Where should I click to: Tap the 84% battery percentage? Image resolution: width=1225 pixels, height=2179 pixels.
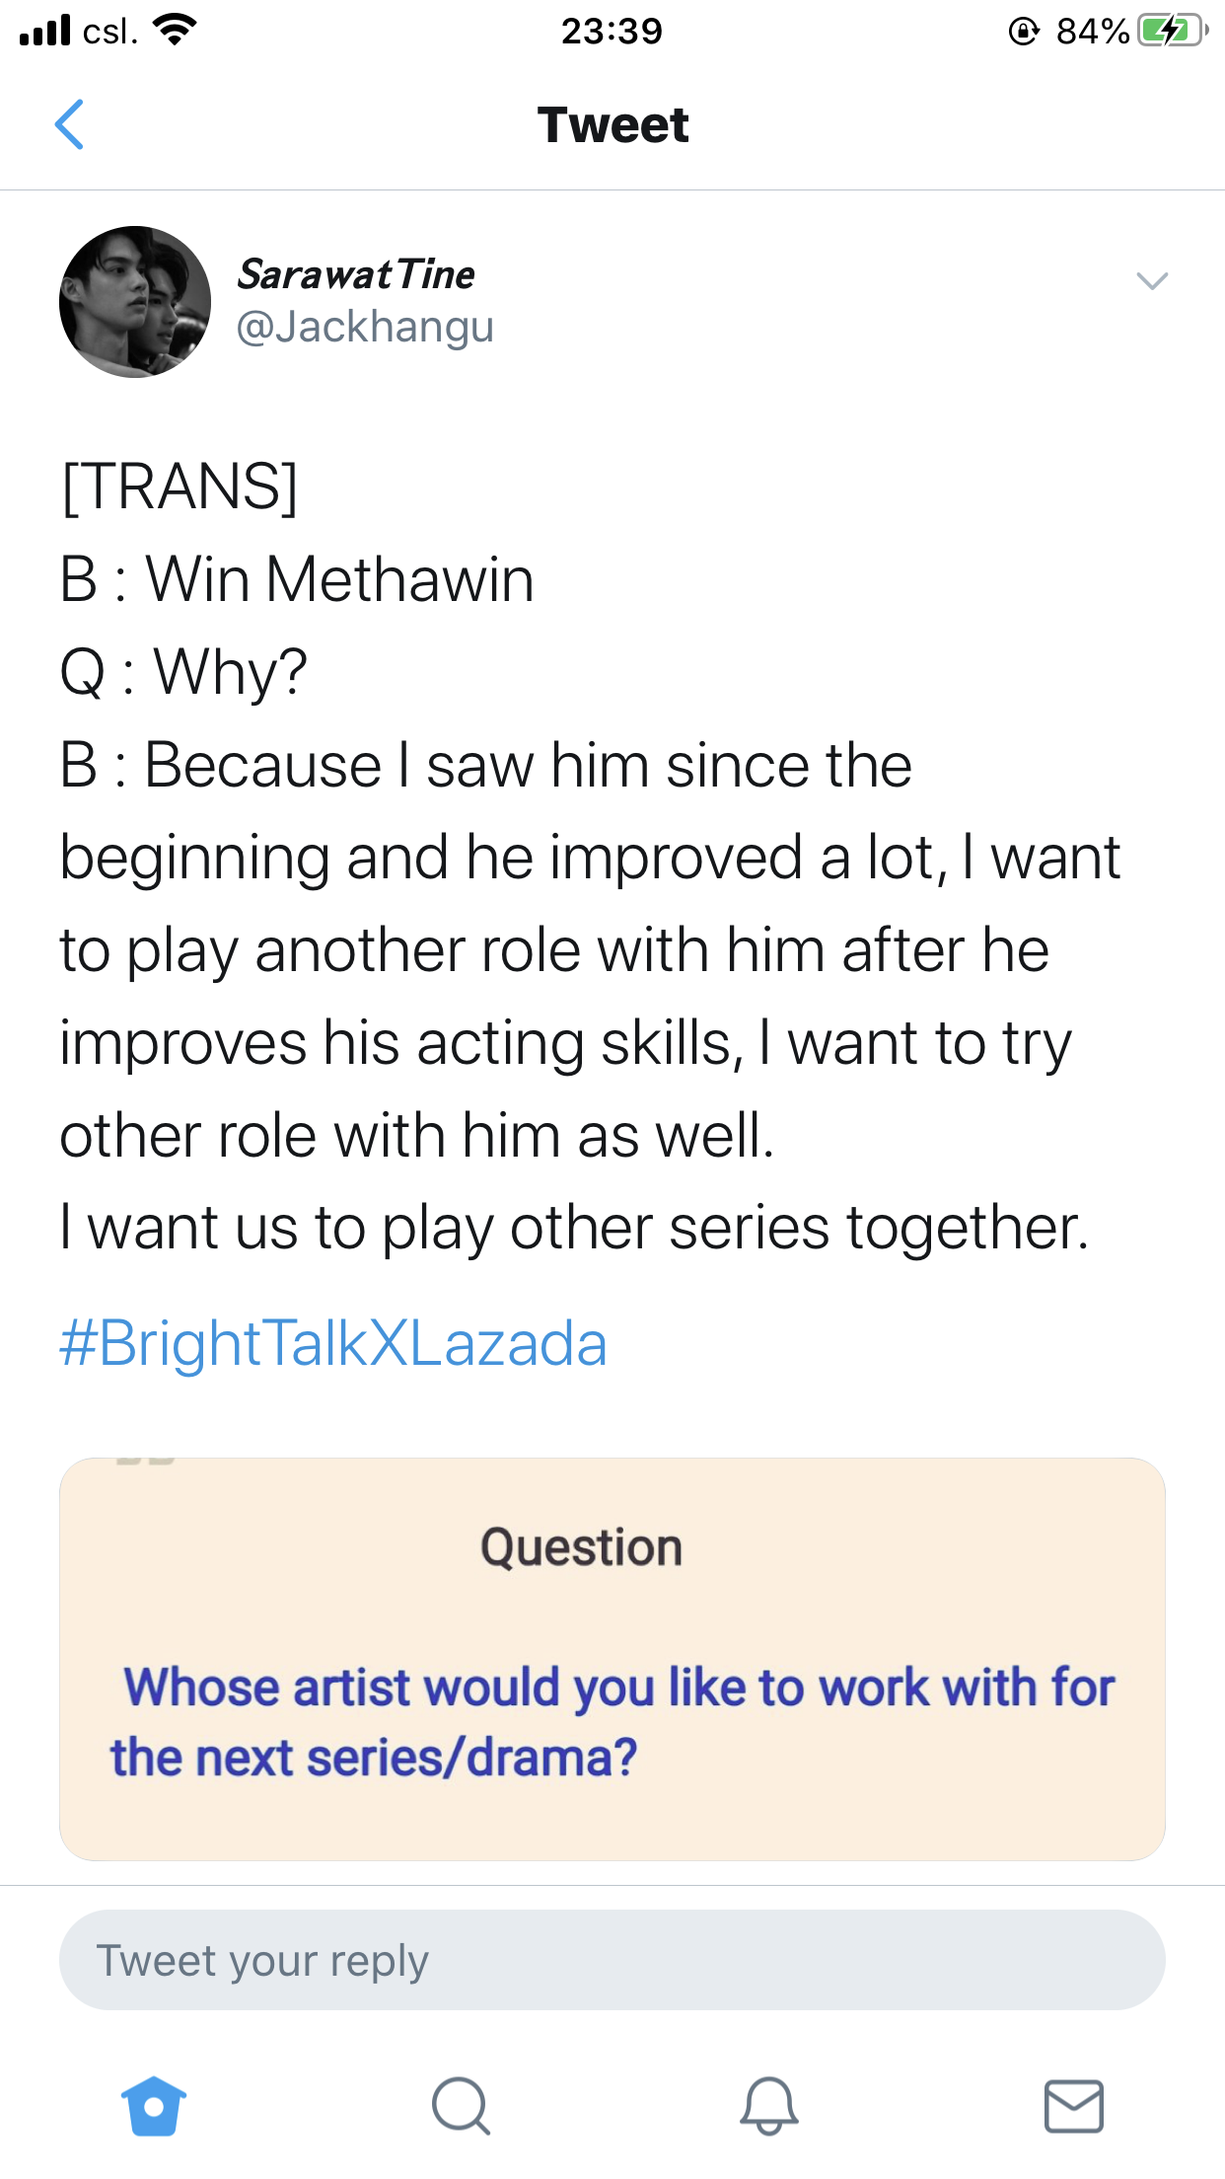coord(1093,32)
